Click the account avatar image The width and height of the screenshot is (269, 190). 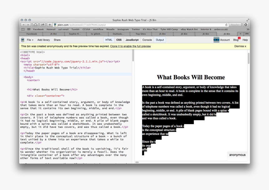[216, 40]
